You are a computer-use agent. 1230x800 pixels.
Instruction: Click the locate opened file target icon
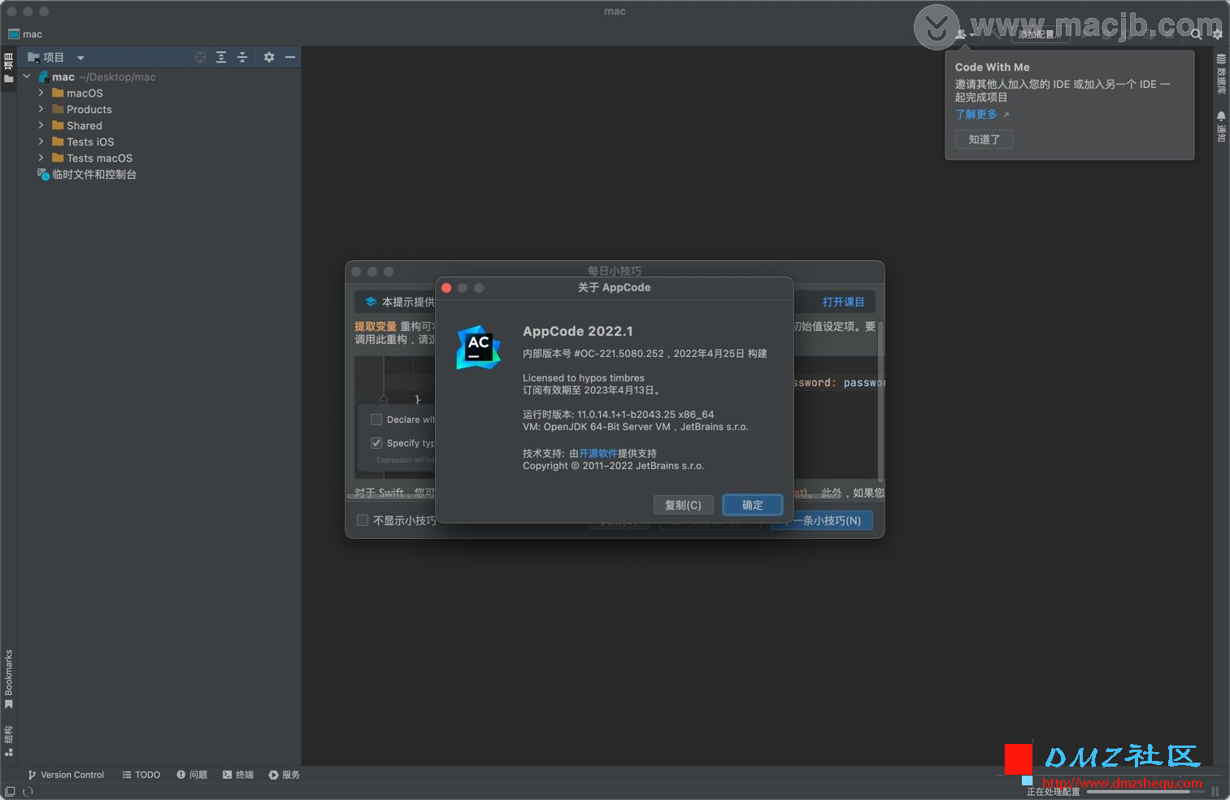[x=200, y=57]
